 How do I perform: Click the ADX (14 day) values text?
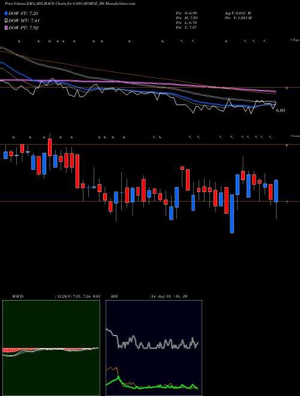169,296
